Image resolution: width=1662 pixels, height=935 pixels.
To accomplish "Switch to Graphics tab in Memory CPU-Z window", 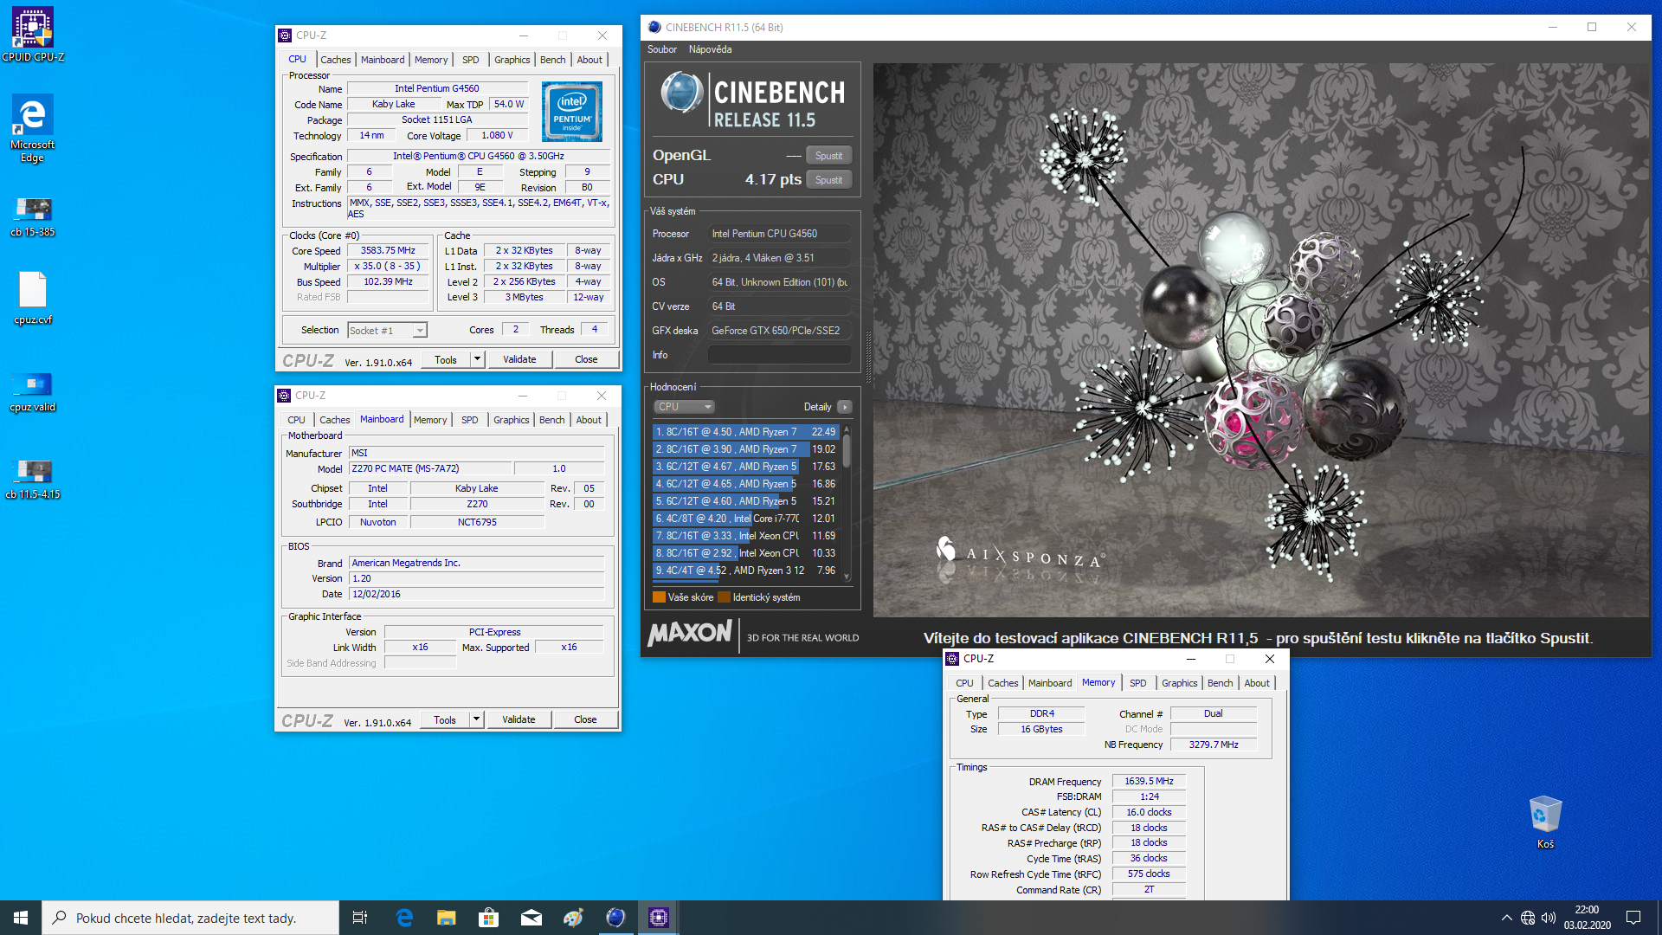I will click(1179, 683).
